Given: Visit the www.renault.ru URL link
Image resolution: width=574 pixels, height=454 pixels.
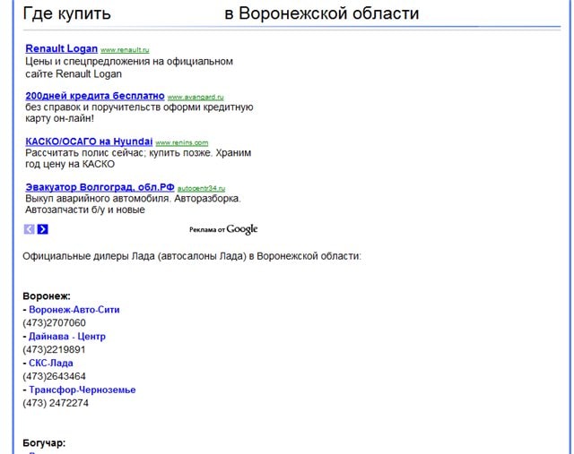Looking at the screenshot, I should click(126, 50).
